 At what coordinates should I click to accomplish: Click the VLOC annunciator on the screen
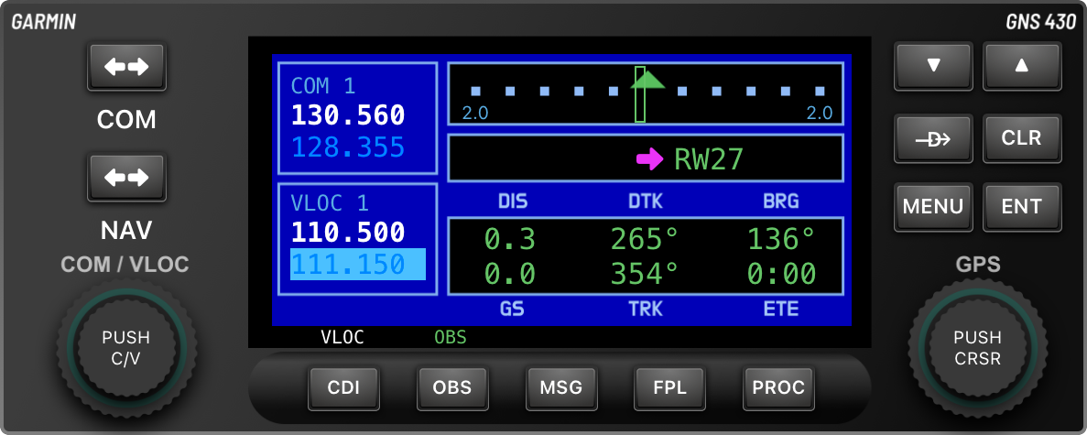(x=342, y=338)
